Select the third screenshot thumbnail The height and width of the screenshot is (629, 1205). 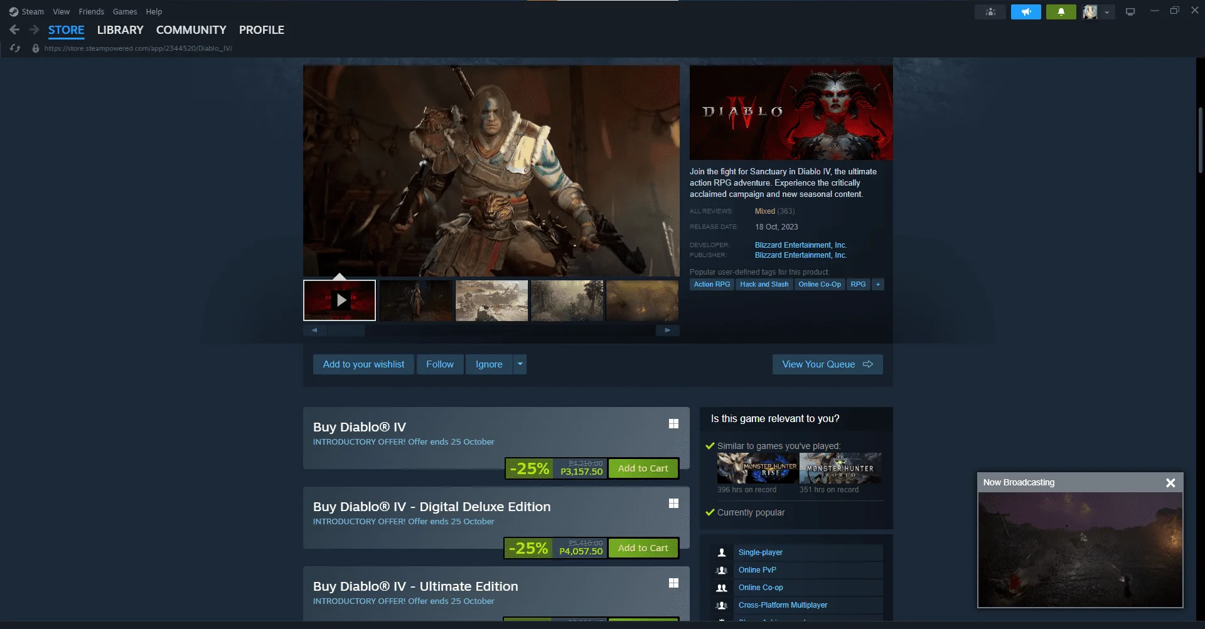coord(491,300)
